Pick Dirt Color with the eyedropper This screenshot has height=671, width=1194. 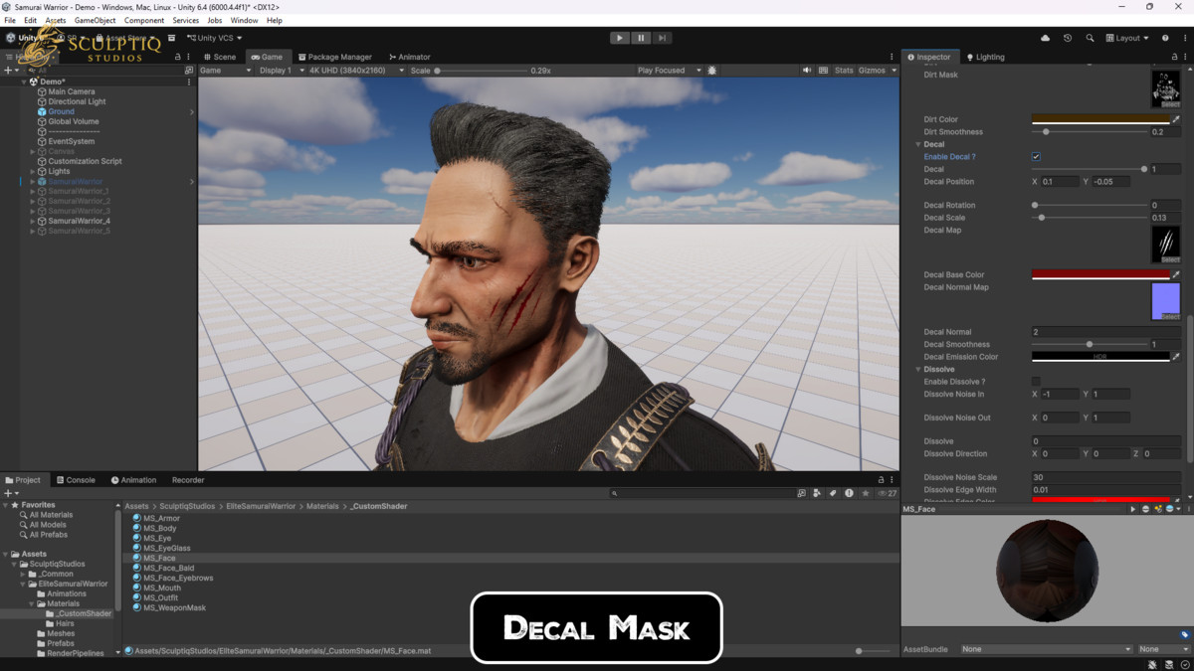[1176, 119]
